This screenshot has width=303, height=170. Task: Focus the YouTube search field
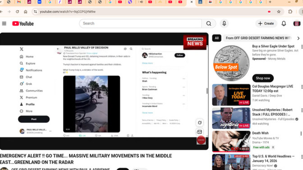click(141, 23)
